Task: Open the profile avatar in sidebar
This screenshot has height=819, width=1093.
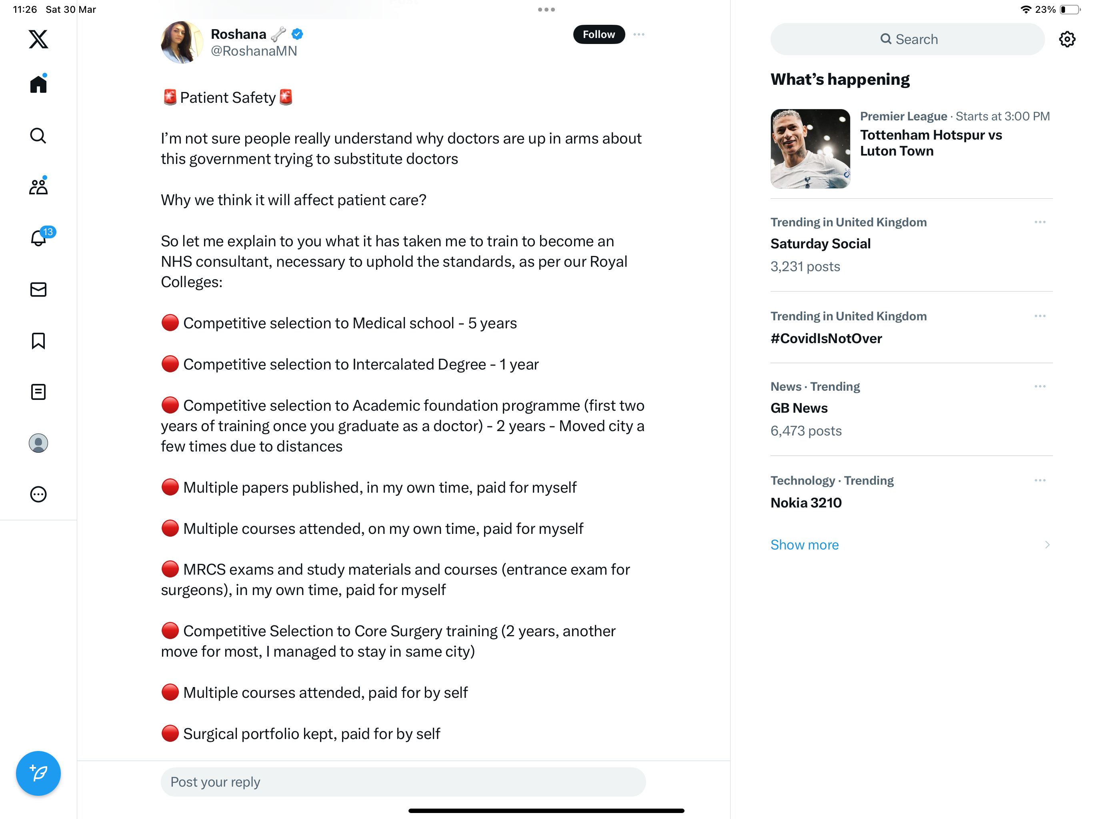Action: [38, 443]
